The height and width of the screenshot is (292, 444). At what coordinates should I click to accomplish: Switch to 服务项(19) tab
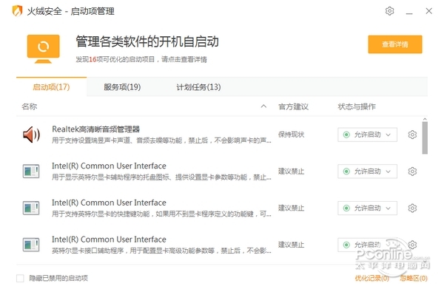(x=122, y=87)
